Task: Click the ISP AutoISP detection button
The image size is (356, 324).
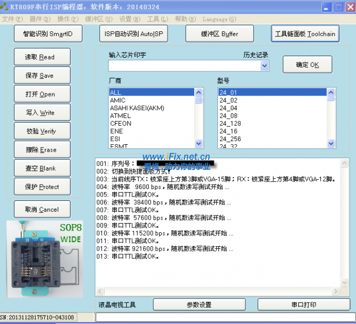Action: coord(133,33)
